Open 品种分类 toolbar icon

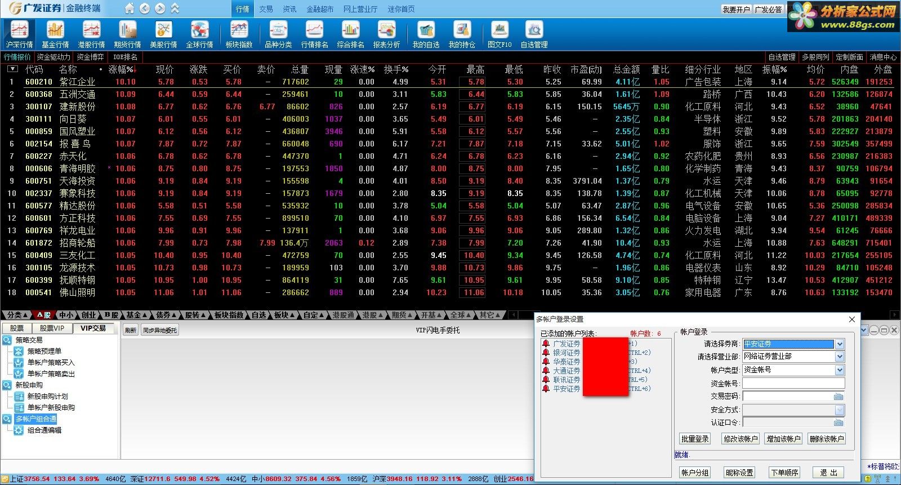278,34
